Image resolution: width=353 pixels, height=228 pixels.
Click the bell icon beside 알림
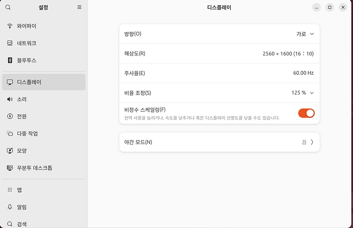[x=10, y=207]
